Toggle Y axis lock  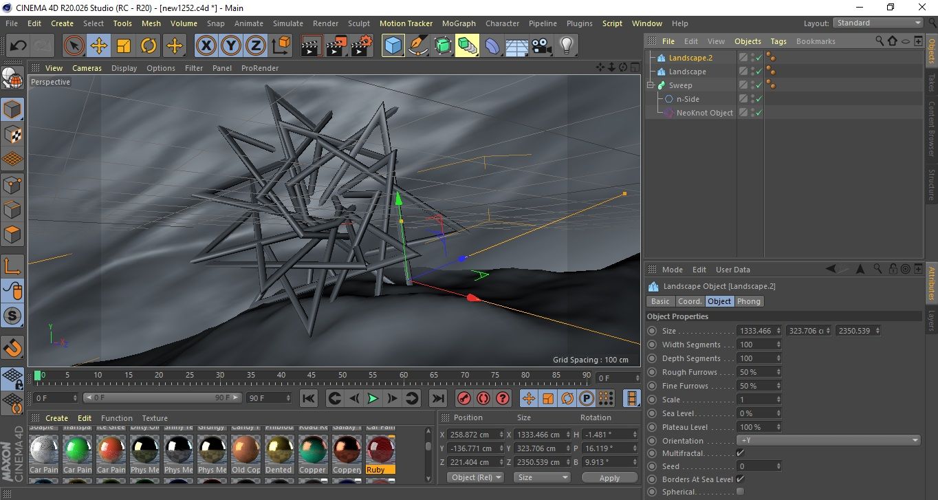click(x=231, y=46)
